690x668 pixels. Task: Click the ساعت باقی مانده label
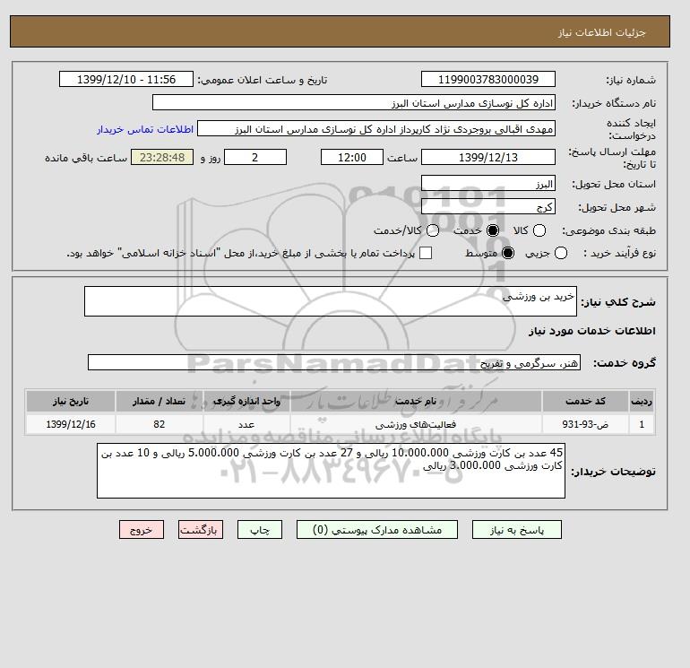point(86,158)
